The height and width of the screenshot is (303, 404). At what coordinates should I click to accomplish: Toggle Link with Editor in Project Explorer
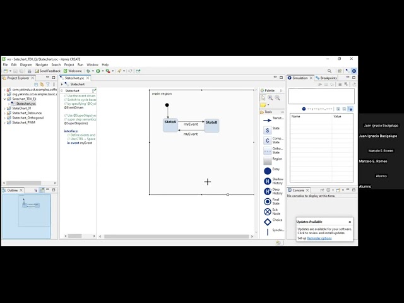(x=42, y=85)
